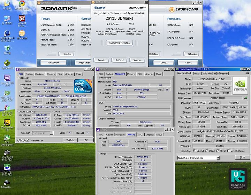Click GPU-Z BIOS save chip icon
Screen dimensions: 251x195
pyautogui.click(x=245, y=98)
